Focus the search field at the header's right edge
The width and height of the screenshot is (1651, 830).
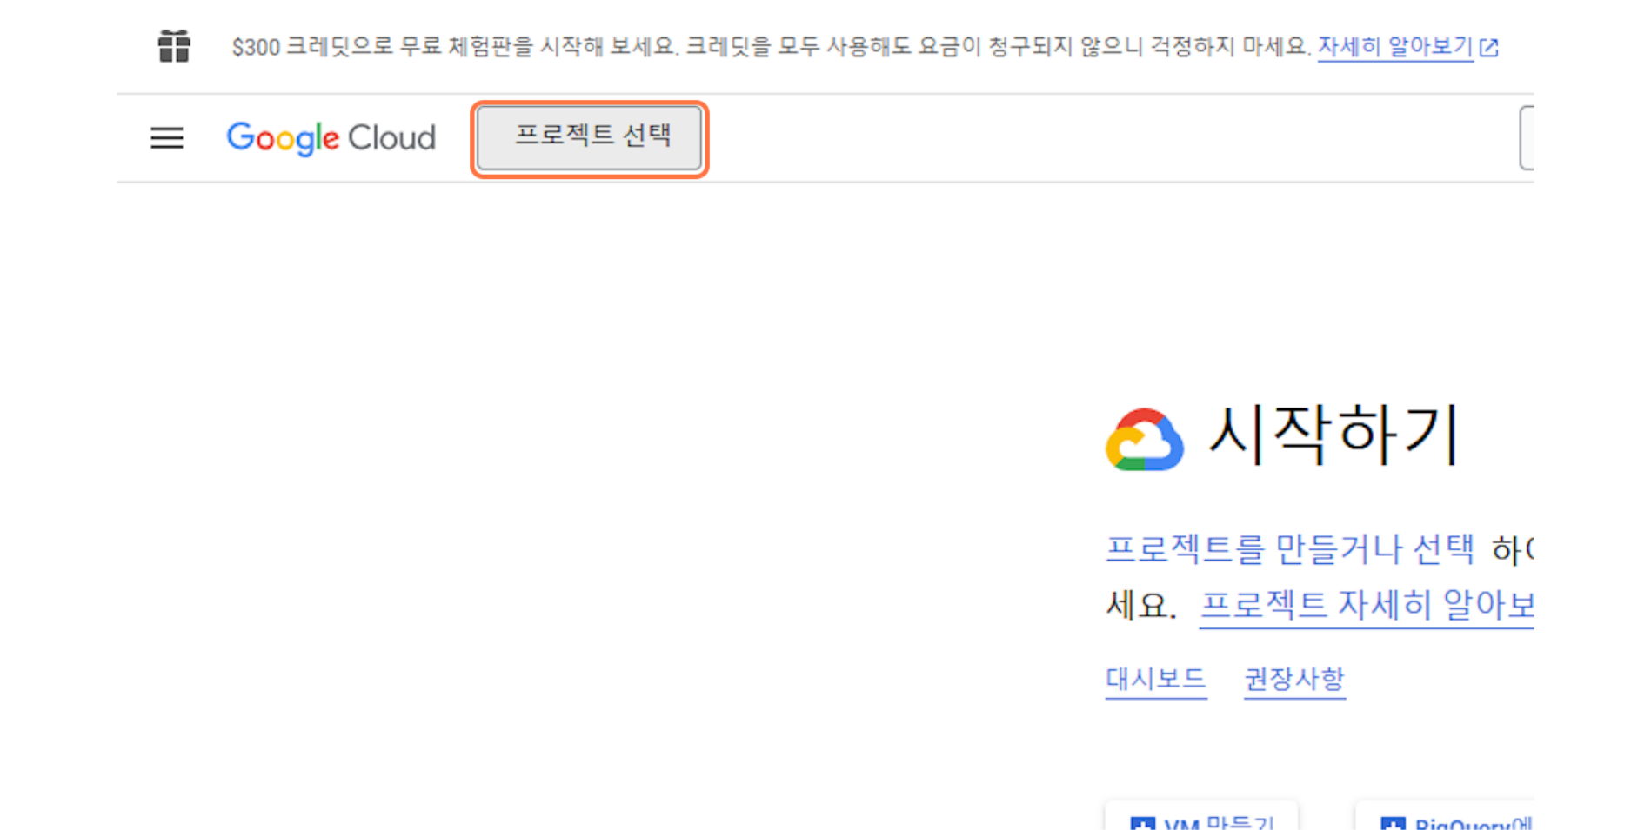coord(1527,137)
